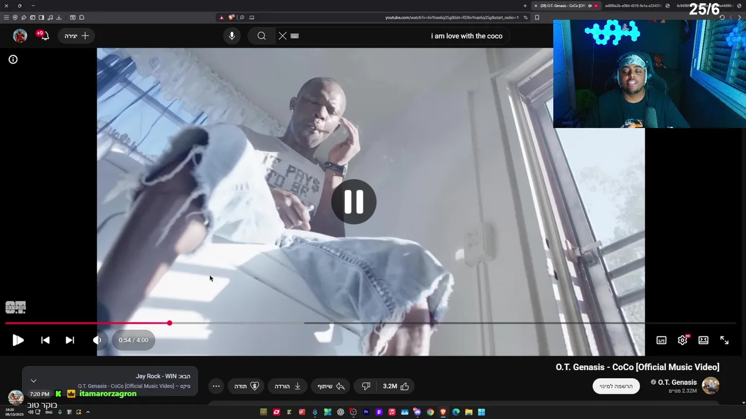Open browser downloads arrow icon
The image size is (746, 419).
click(58, 17)
